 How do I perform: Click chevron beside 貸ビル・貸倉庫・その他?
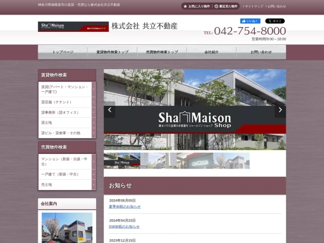[x=93, y=133]
